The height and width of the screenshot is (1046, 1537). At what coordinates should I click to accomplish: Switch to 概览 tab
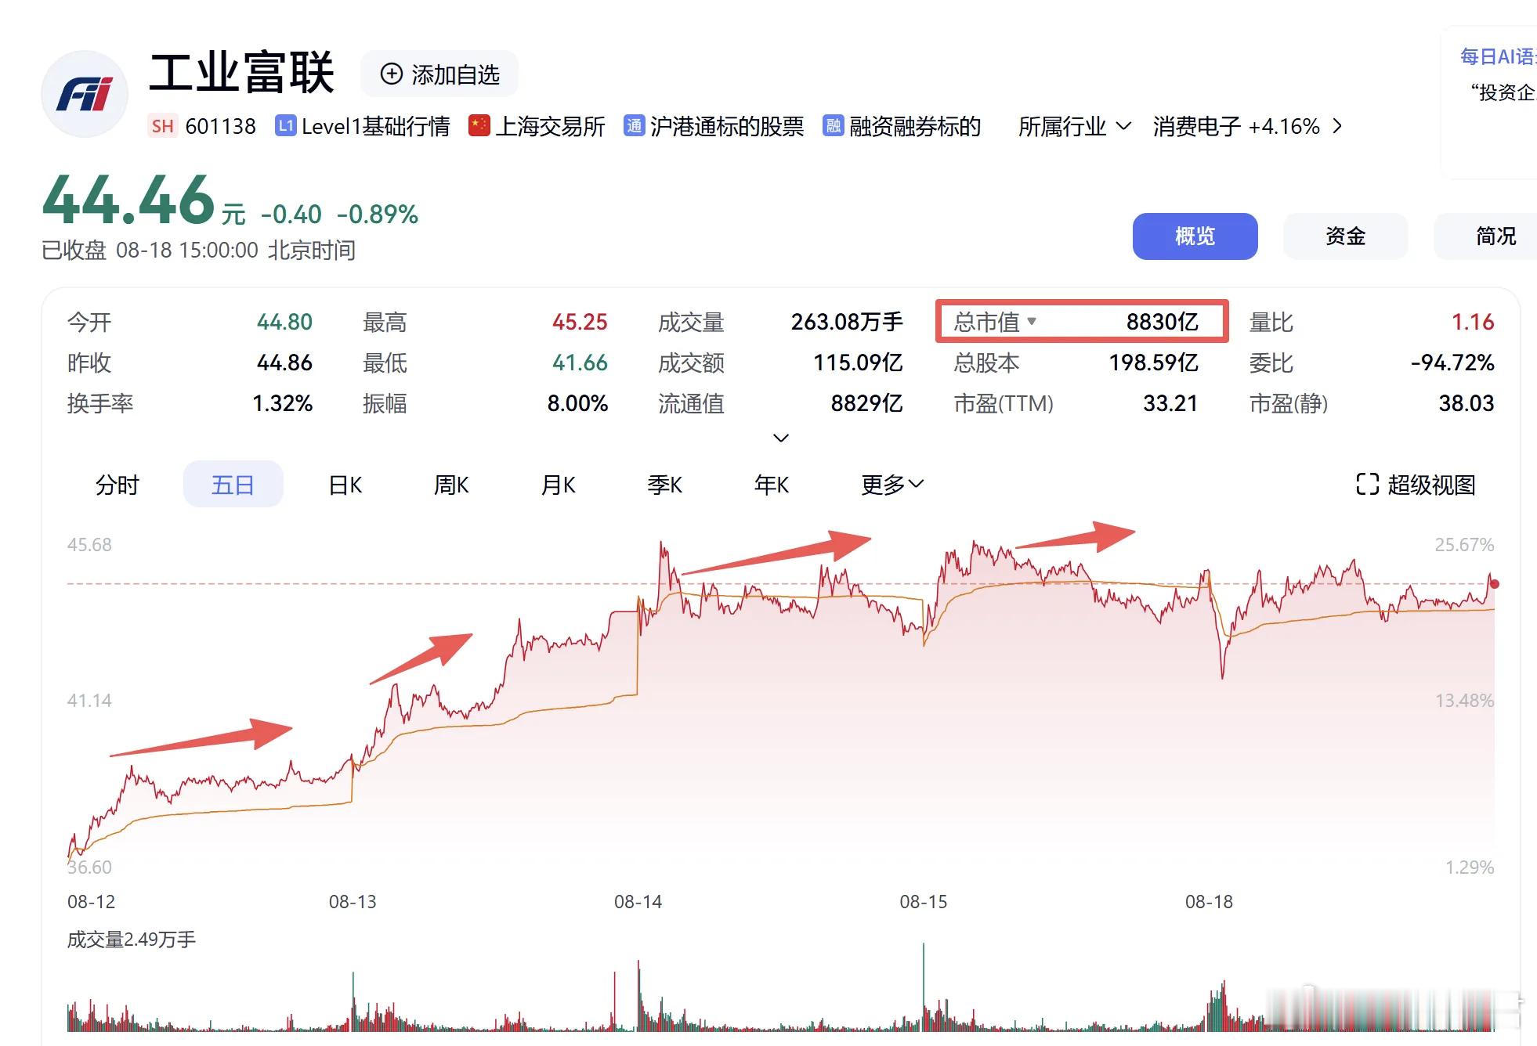pyautogui.click(x=1195, y=236)
